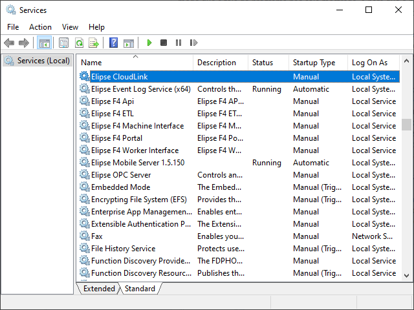Sort by the Startup Type column header
The width and height of the screenshot is (414, 310).
[314, 63]
